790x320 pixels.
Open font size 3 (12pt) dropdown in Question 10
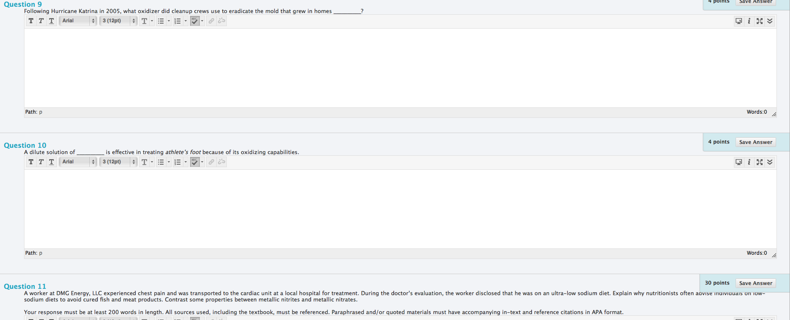[x=118, y=162]
